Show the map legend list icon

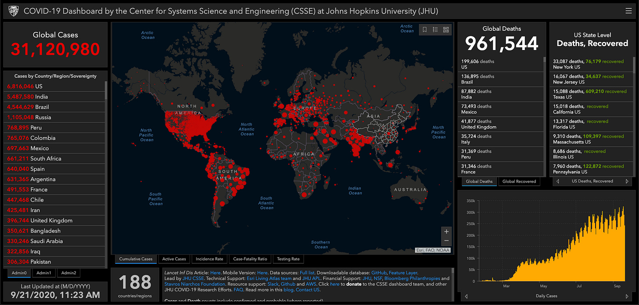[435, 30]
